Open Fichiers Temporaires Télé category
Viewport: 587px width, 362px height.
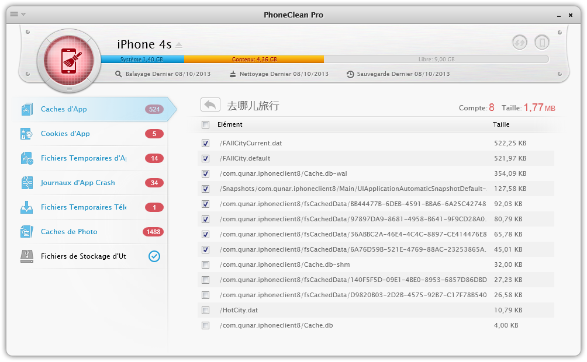91,207
